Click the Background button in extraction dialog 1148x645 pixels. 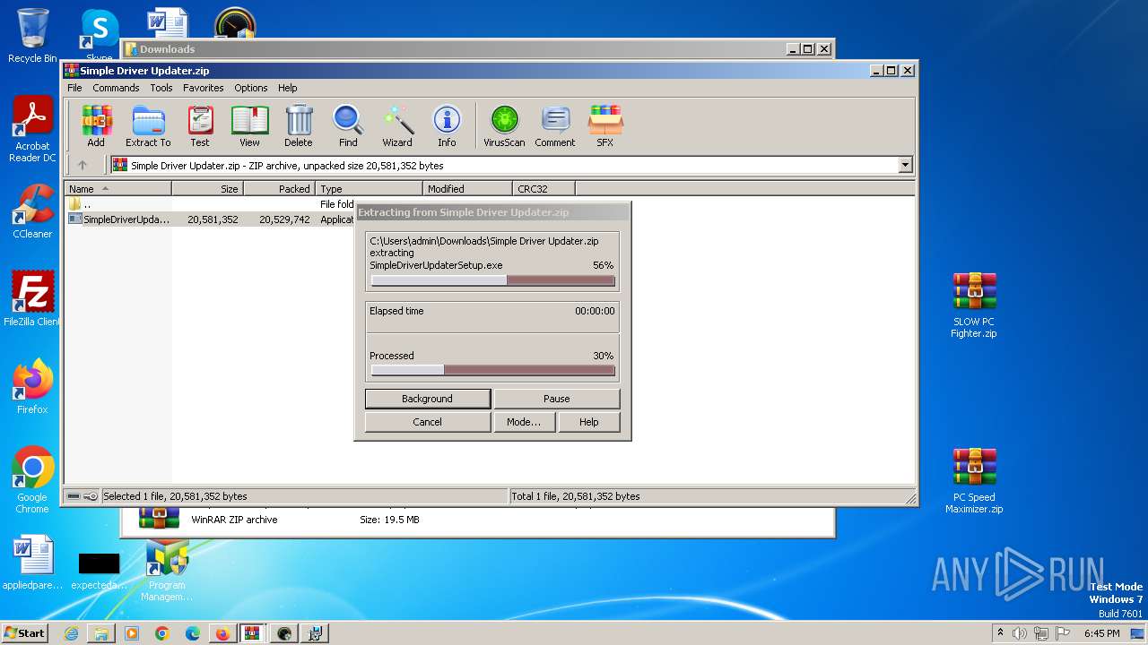point(428,399)
